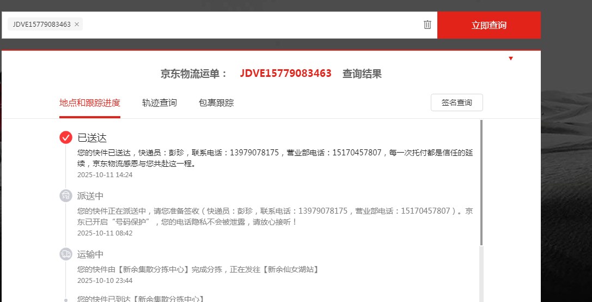Click the gray 运输中 truck status icon
The height and width of the screenshot is (302, 592).
66,254
